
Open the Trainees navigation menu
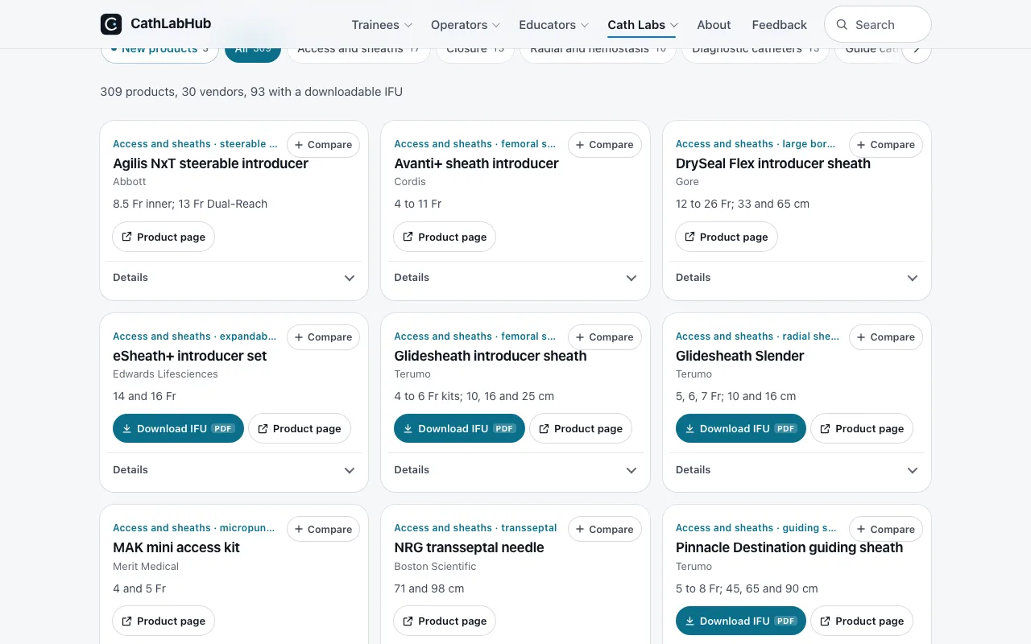(x=382, y=25)
